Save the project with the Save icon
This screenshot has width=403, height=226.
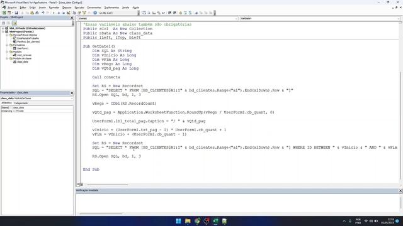(x=16, y=13)
